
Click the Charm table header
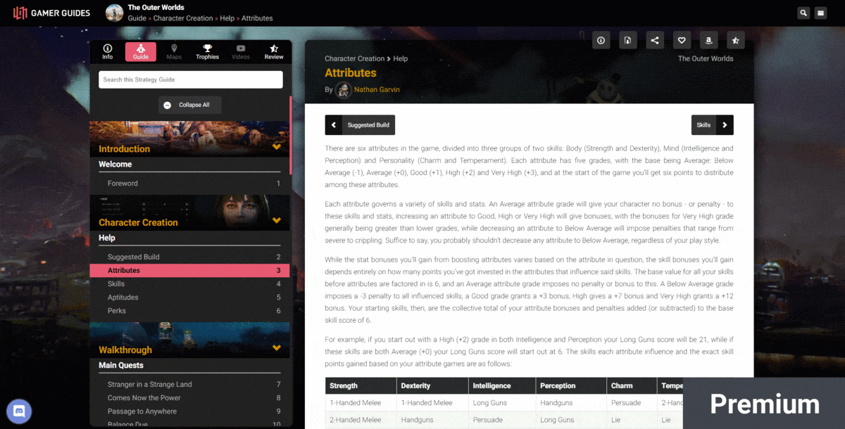[632, 386]
